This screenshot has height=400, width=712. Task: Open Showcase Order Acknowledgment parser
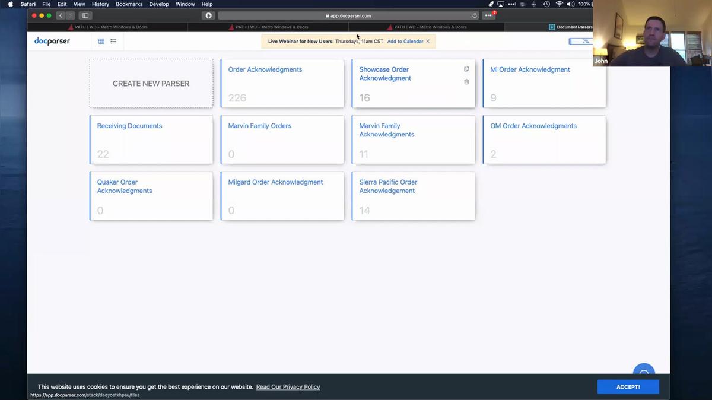coord(385,74)
